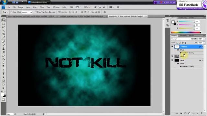The image size is (207, 116).
Task: Open the Opacity slider arrow
Action: coord(204,39)
